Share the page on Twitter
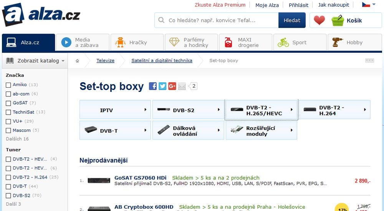Screen dimensions: 384x211 pos(162,86)
